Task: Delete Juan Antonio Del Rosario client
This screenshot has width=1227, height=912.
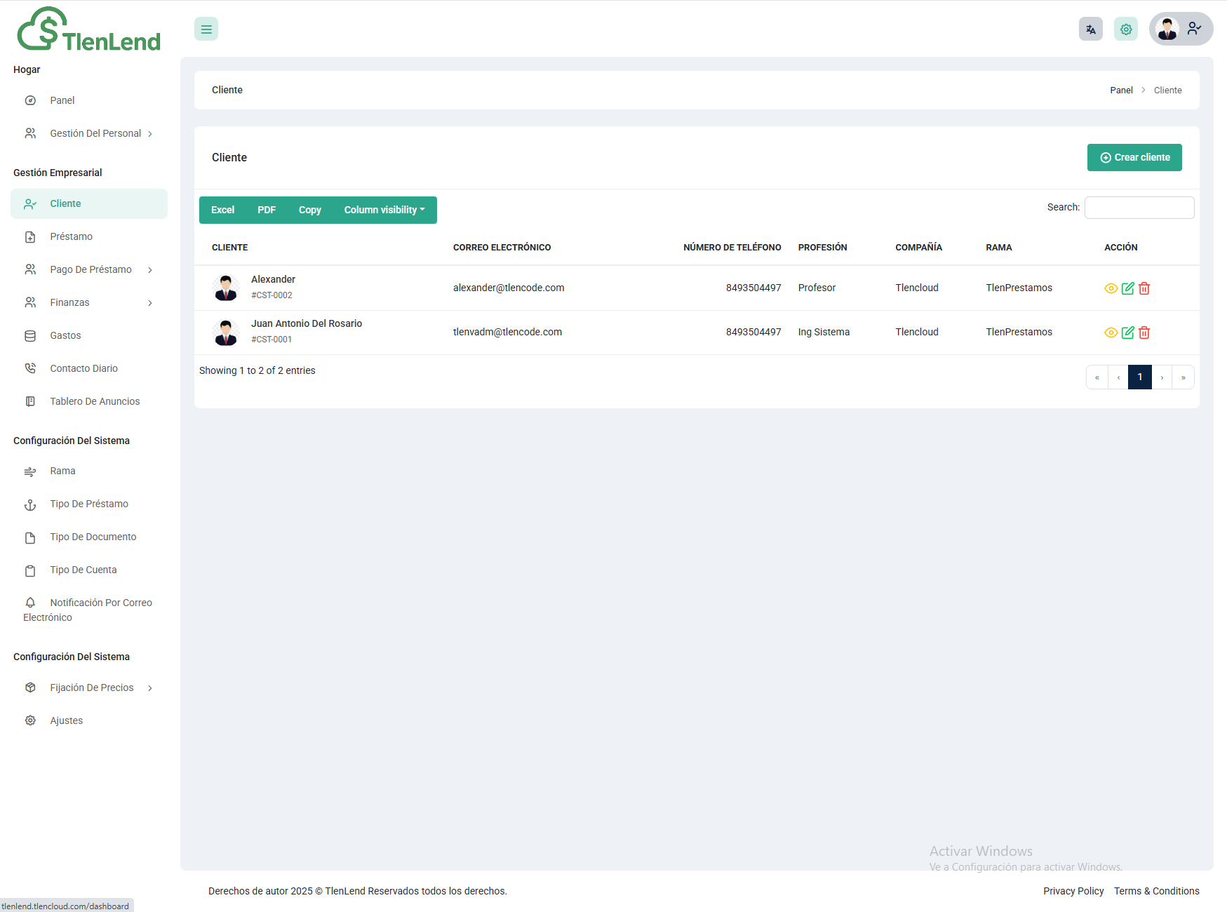Action: [x=1144, y=333]
